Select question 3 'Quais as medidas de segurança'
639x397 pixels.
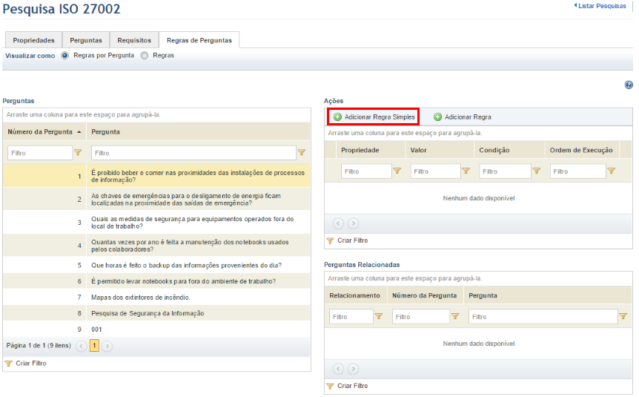pos(156,223)
